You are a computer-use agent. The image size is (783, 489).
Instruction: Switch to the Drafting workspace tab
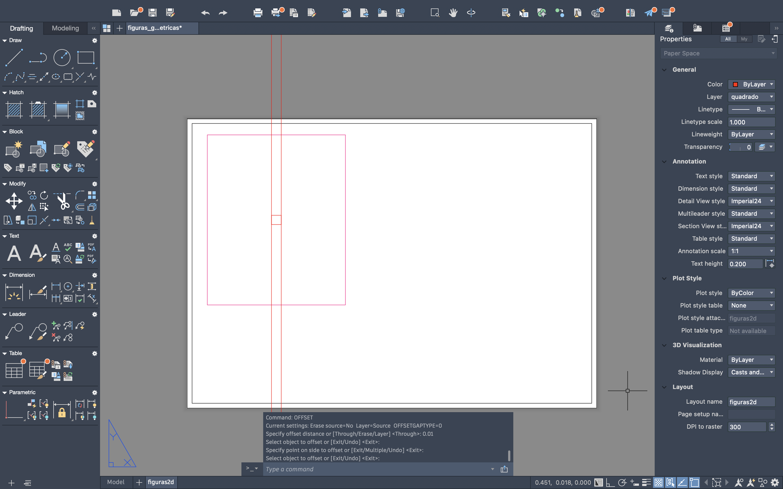pyautogui.click(x=21, y=28)
